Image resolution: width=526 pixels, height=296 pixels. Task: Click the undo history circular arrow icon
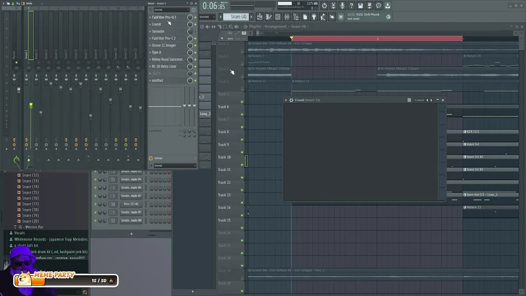click(x=324, y=6)
